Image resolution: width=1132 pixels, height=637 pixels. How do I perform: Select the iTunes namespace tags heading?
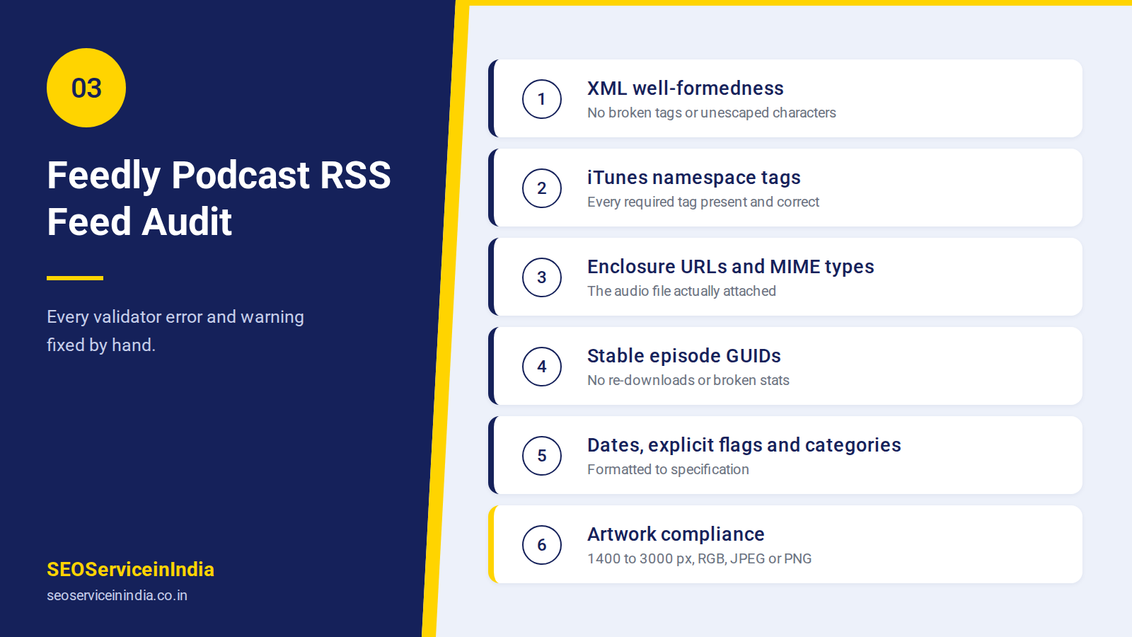click(x=694, y=177)
